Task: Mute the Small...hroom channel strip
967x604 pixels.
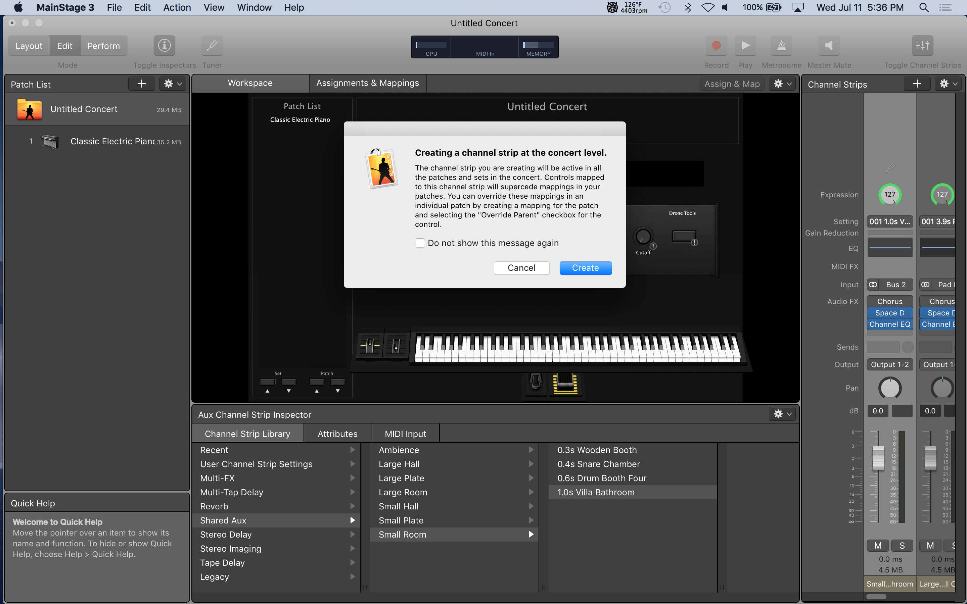Action: [x=878, y=546]
